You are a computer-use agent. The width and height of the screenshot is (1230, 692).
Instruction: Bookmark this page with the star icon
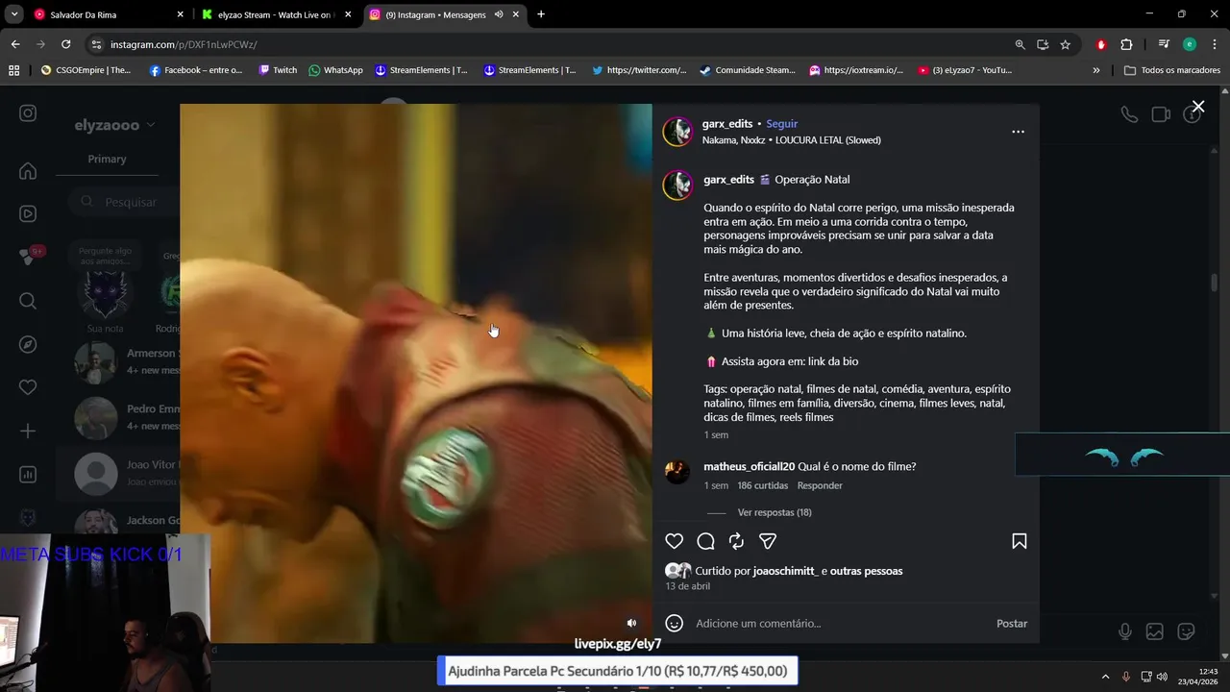[1066, 44]
